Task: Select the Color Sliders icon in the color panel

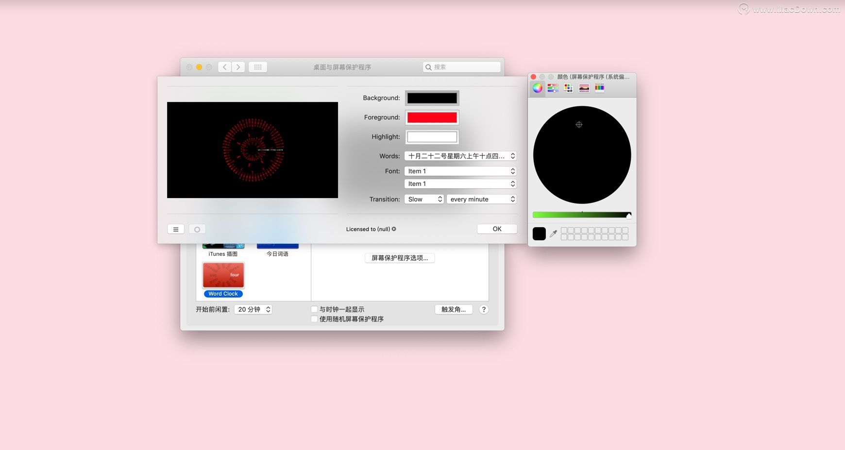Action: click(553, 88)
